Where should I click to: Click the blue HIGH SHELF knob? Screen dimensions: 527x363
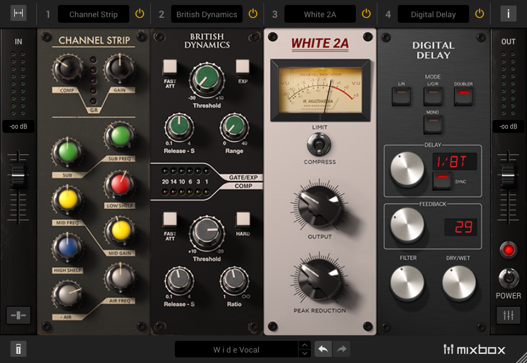[x=68, y=247]
